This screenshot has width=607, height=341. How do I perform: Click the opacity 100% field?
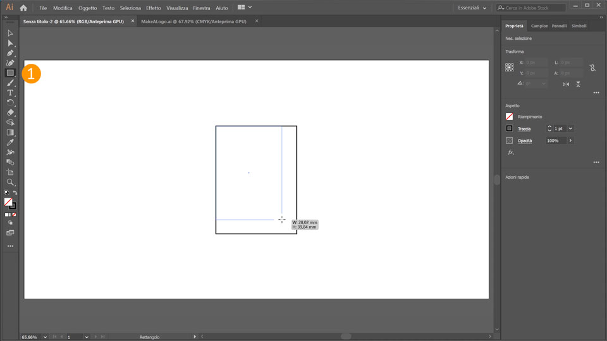click(x=556, y=141)
